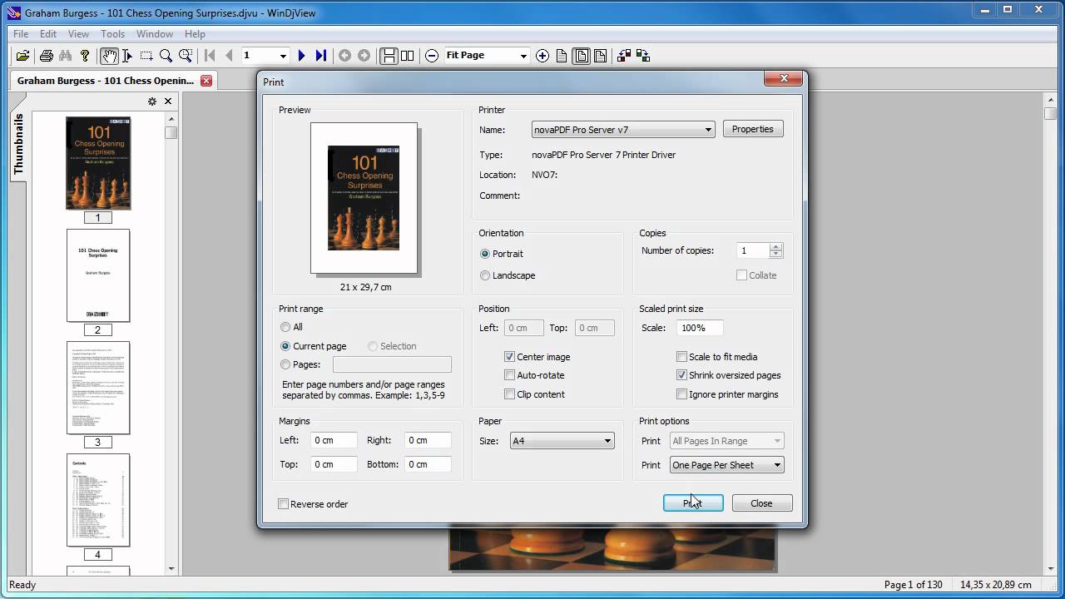Click the Scale percentage field
Screen dimensions: 1065x599
699,328
